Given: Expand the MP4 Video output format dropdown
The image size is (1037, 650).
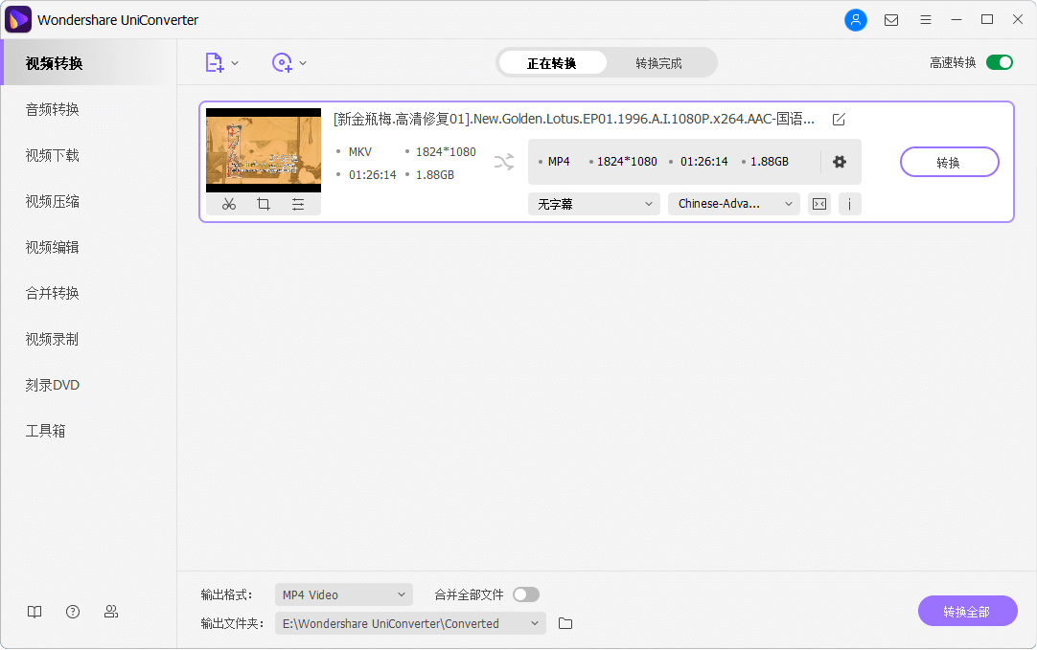Looking at the screenshot, I should [343, 594].
